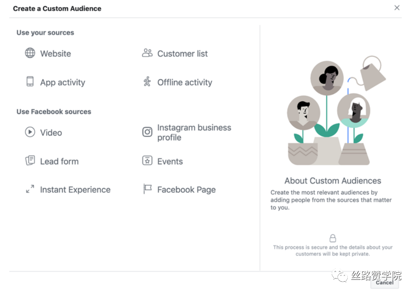Choose Instagram business profile source
Image resolution: width=415 pixels, height=294 pixels.
(x=194, y=132)
